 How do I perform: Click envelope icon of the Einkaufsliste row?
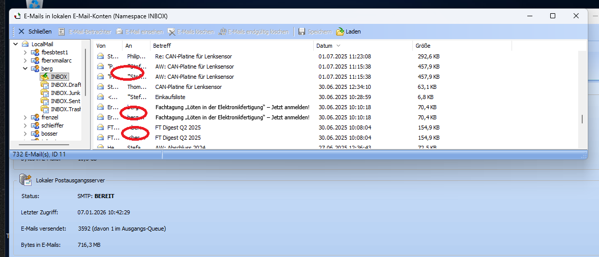pyautogui.click(x=101, y=97)
